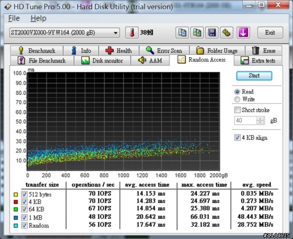Viewport: 293px width, 239px height.
Task: Open the Extra tests tab
Action: [258, 60]
